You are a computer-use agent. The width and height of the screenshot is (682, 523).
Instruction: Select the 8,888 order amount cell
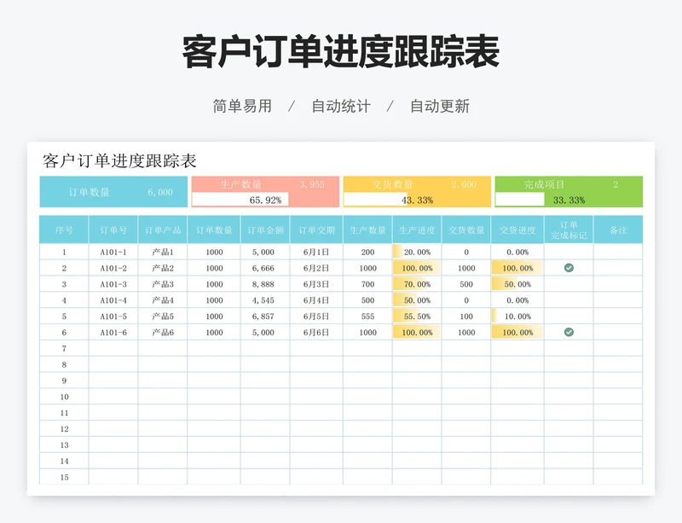pyautogui.click(x=265, y=284)
